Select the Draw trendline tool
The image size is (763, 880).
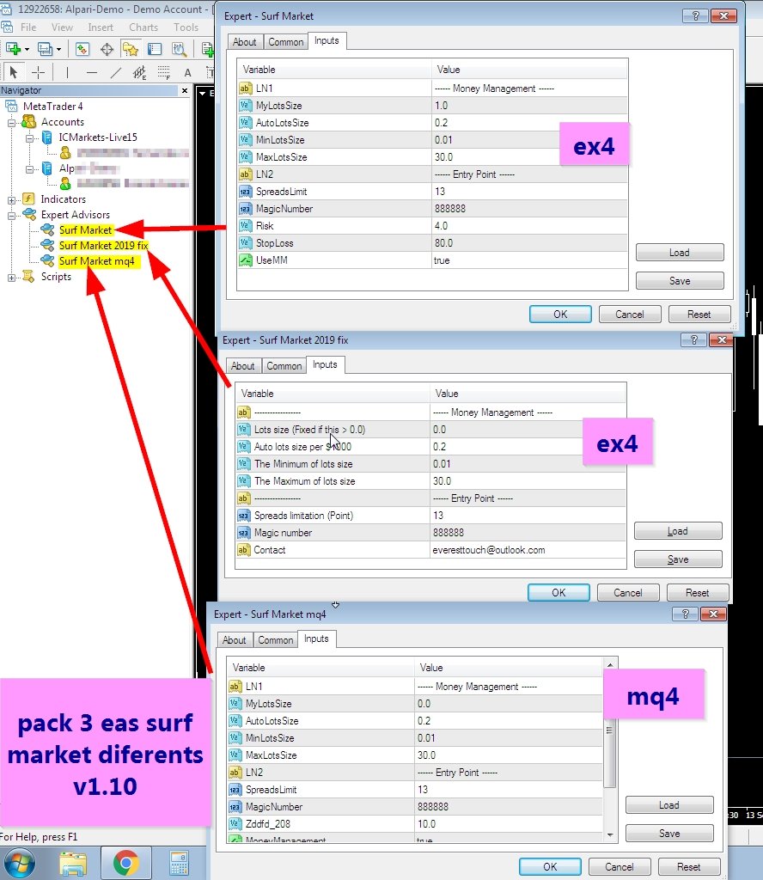(116, 73)
